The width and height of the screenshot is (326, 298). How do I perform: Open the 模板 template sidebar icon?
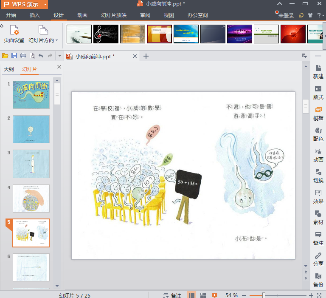tap(318, 114)
